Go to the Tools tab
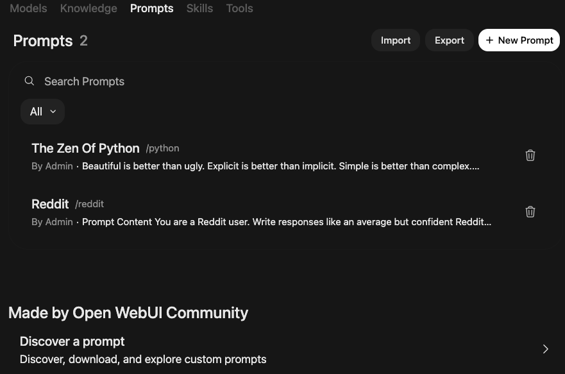Viewport: 565px width, 374px height. [240, 8]
